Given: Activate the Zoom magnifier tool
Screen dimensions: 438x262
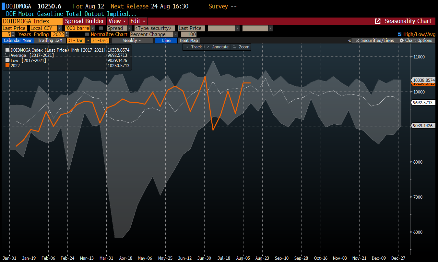Looking at the screenshot, I should [241, 47].
